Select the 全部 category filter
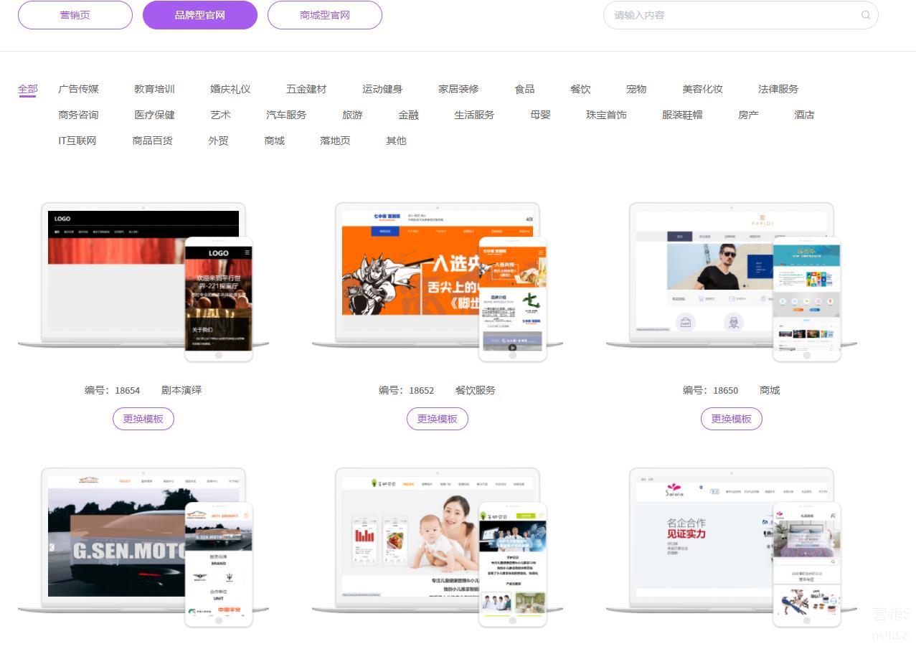The height and width of the screenshot is (649, 916). coord(28,89)
